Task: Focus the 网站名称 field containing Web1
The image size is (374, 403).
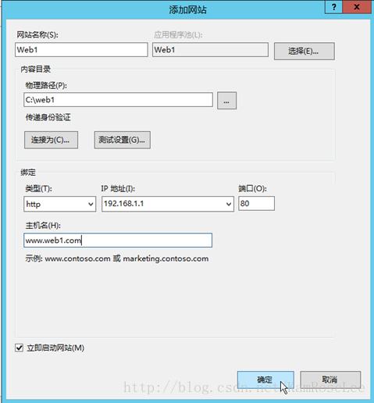Action: click(81, 50)
